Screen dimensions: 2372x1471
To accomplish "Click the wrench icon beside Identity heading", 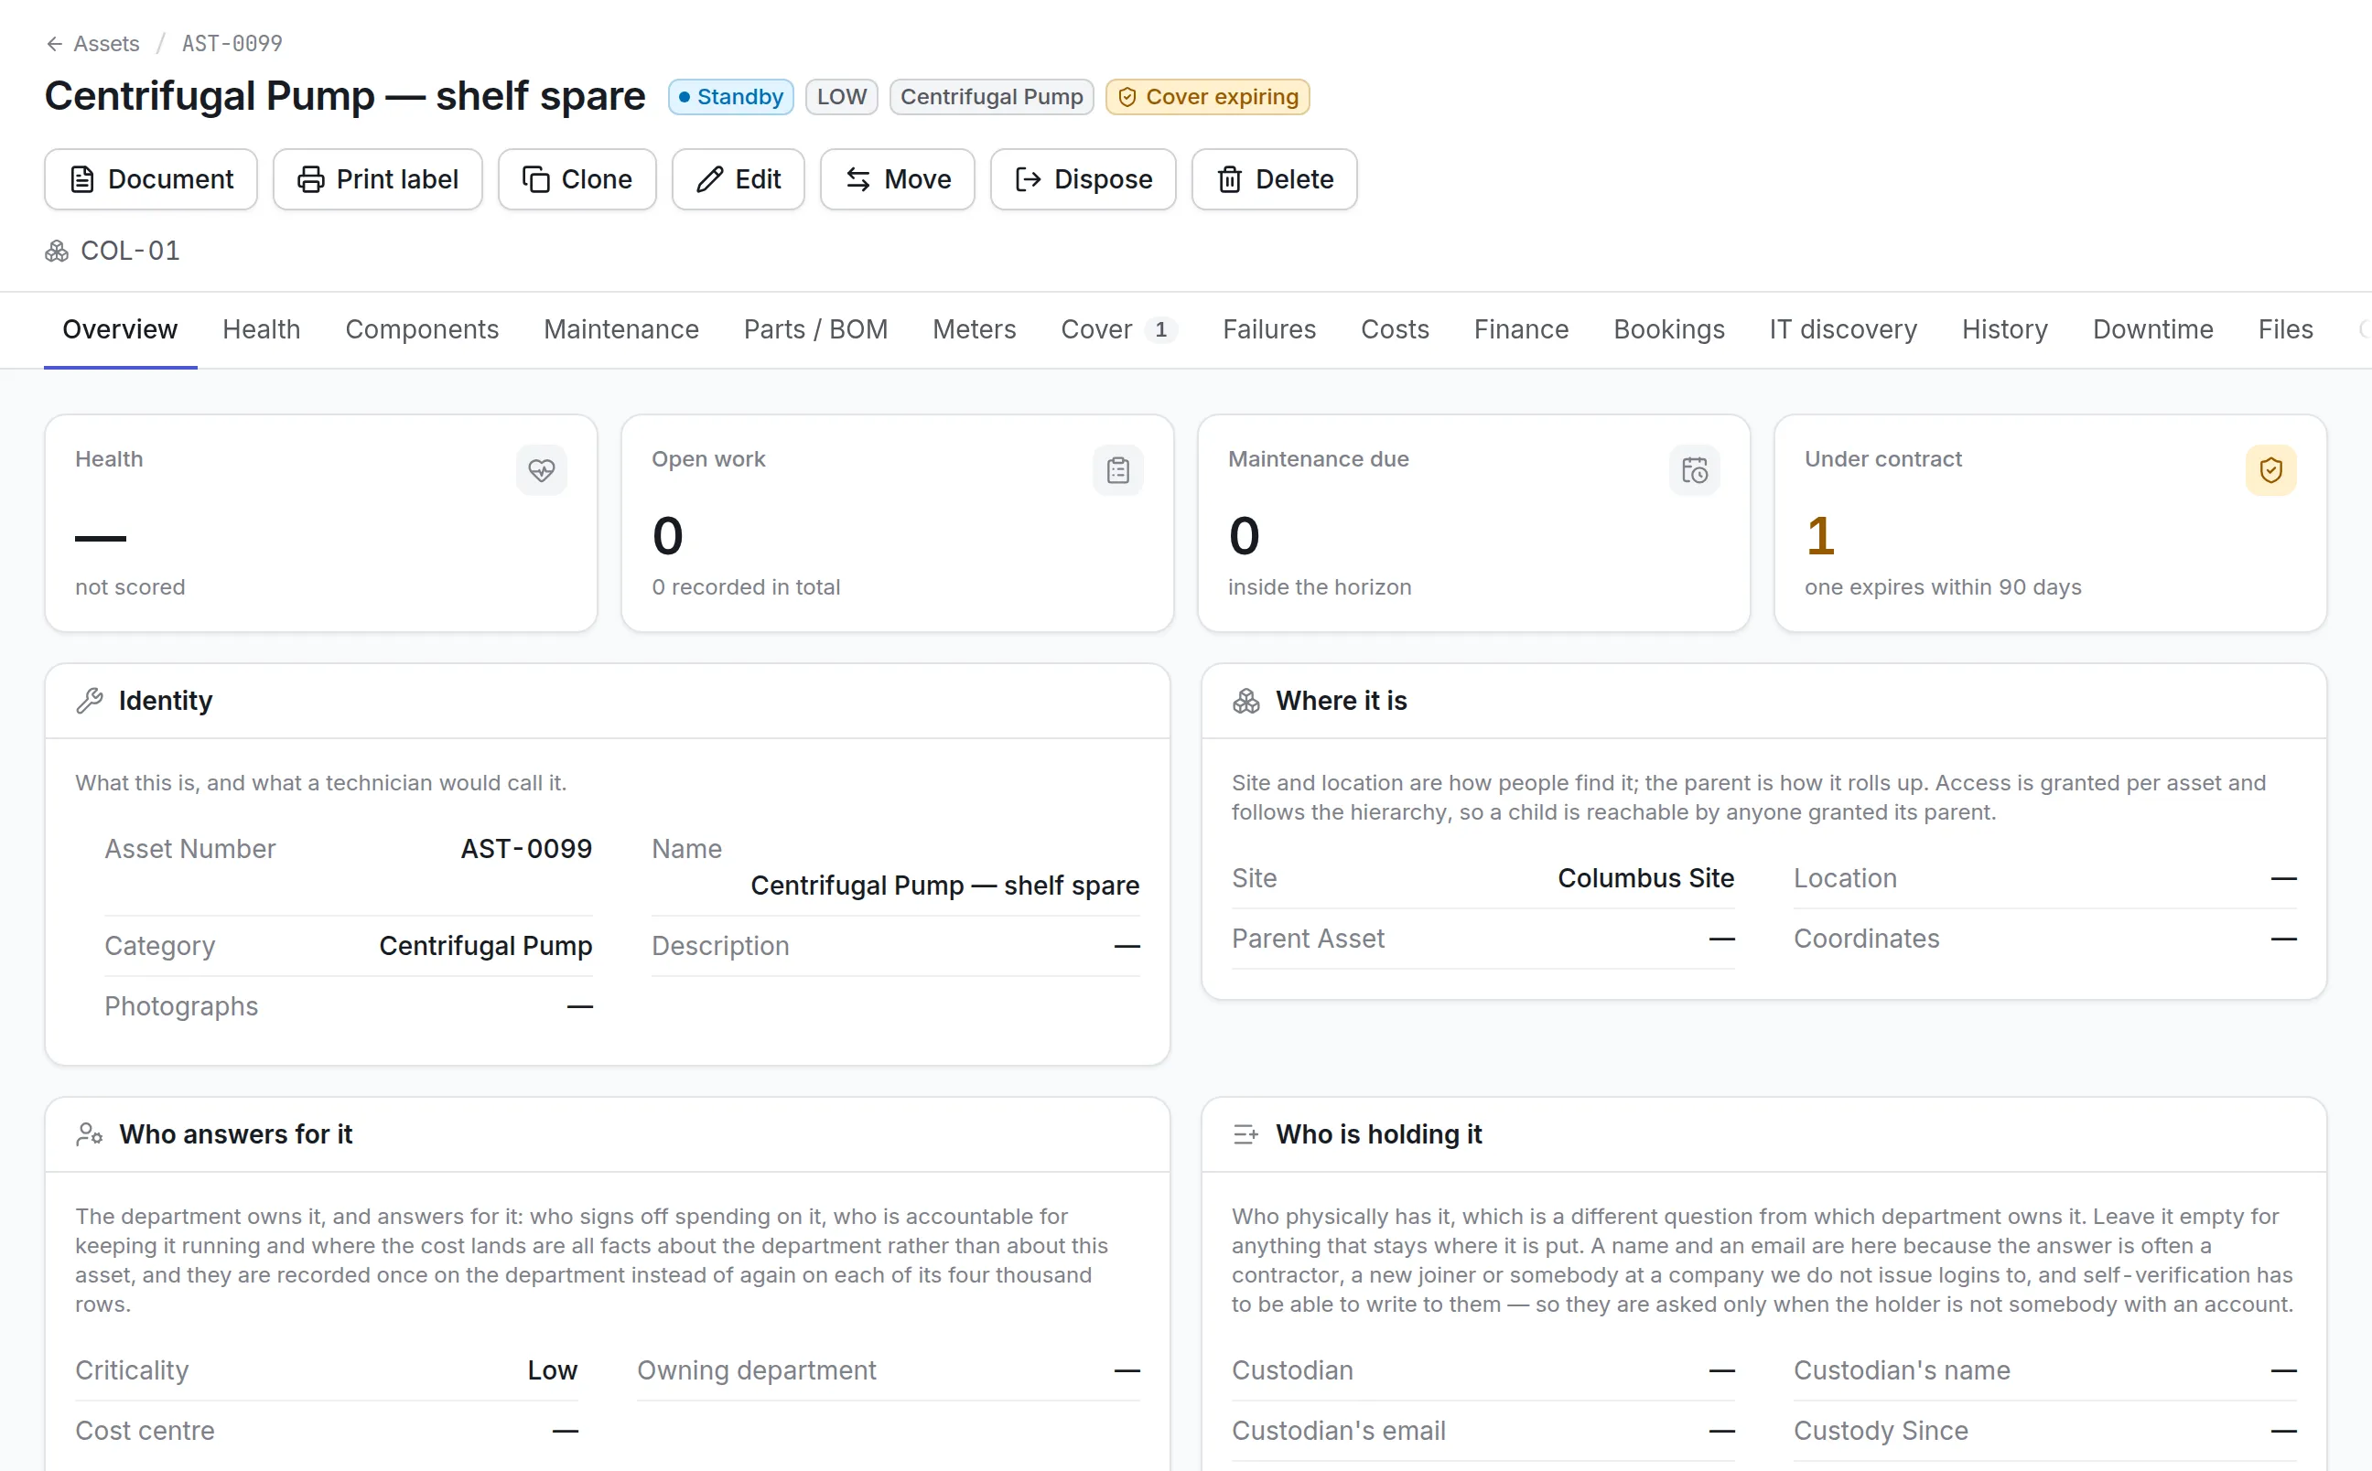I will [90, 701].
